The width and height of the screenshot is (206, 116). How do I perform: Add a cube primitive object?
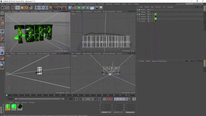(x=70, y=8)
